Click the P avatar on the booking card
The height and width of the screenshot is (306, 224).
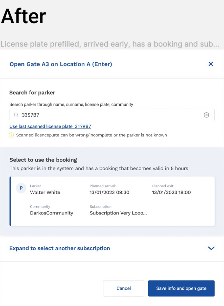coord(21,188)
